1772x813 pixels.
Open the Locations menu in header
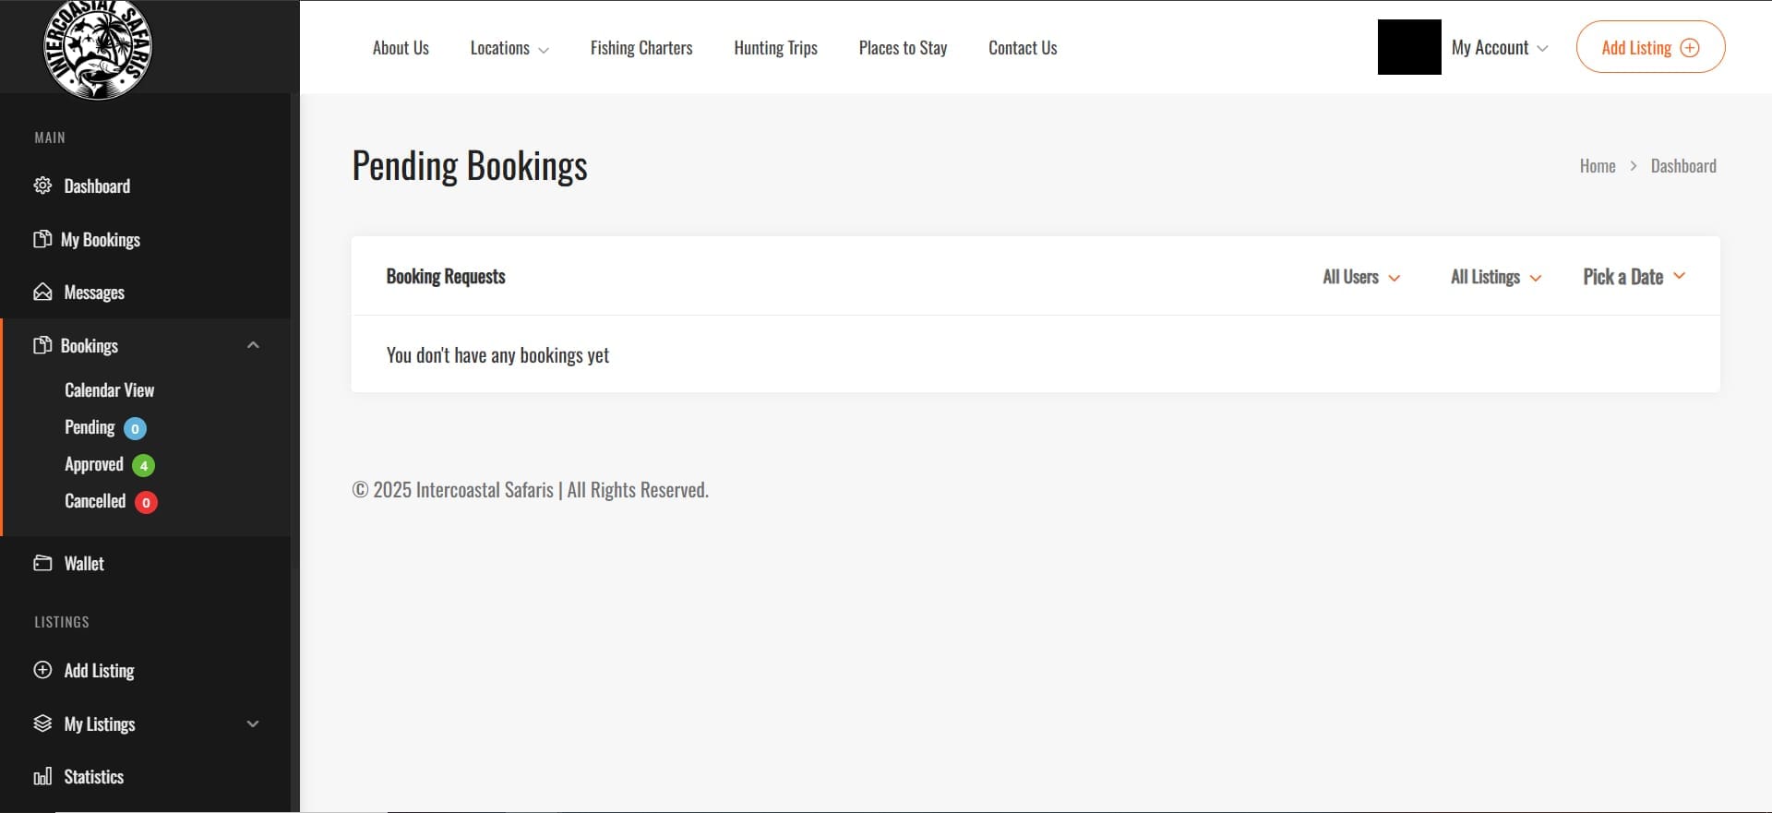click(509, 48)
